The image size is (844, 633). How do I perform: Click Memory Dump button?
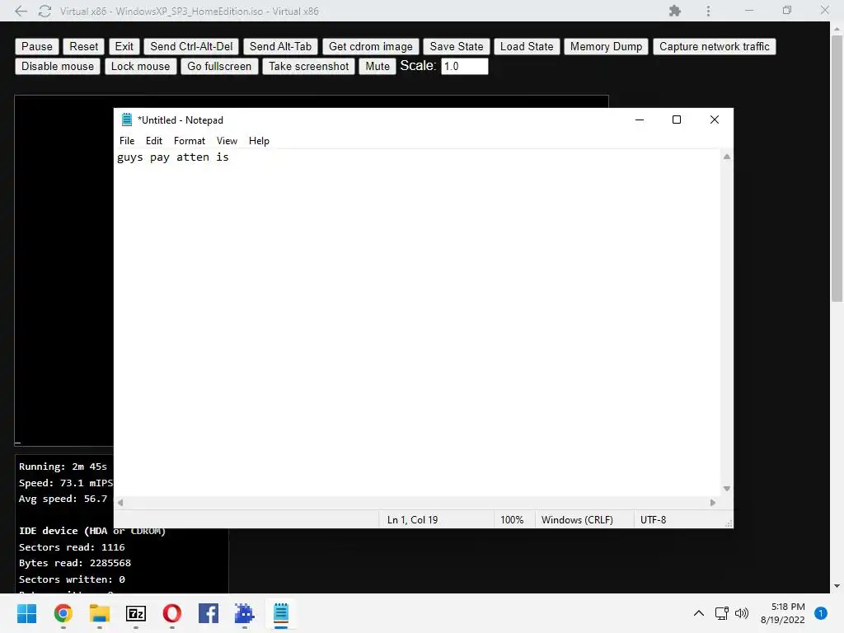(x=606, y=46)
